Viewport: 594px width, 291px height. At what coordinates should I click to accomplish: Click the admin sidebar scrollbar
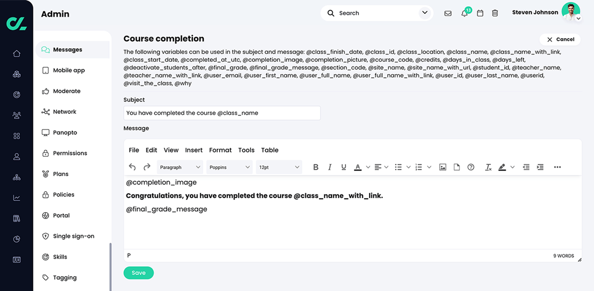pos(111,266)
